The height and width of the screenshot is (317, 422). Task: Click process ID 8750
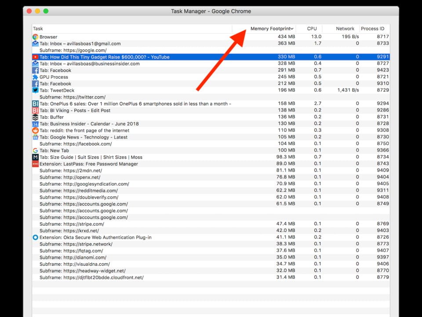pyautogui.click(x=383, y=144)
